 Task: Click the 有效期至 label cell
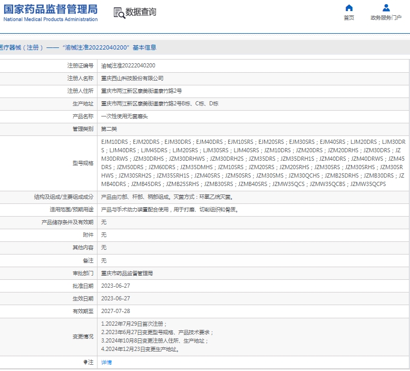pyautogui.click(x=48, y=311)
